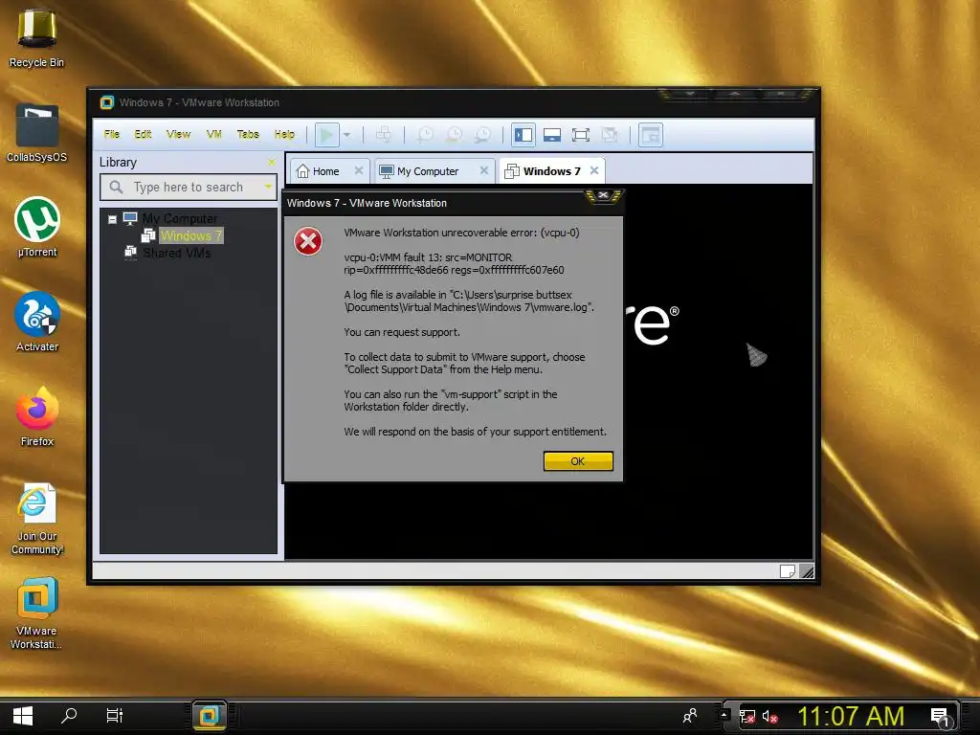Image resolution: width=980 pixels, height=735 pixels.
Task: Launch Firefox from the desktop
Action: pyautogui.click(x=37, y=417)
